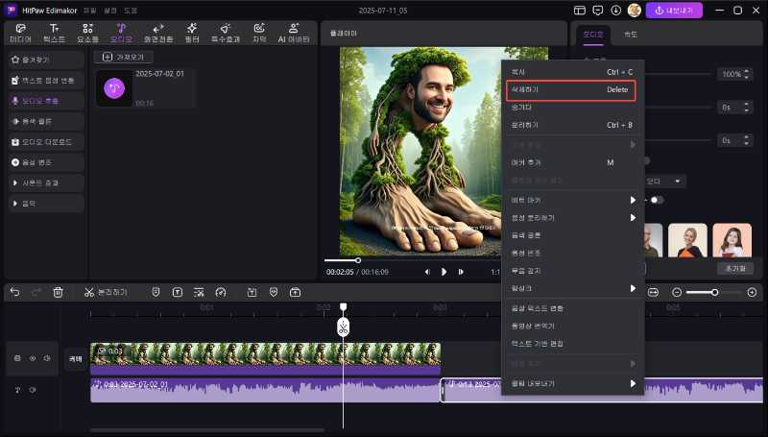Image resolution: width=768 pixels, height=437 pixels.
Task: Open the user avatar in title bar
Action: pos(634,11)
